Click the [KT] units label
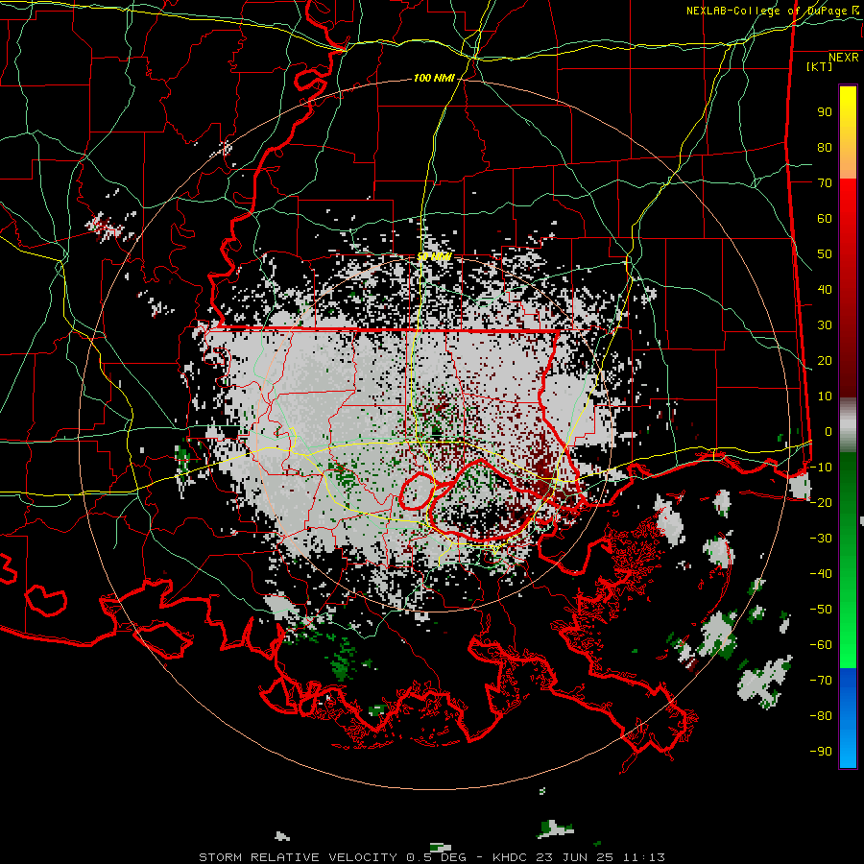This screenshot has height=864, width=864. pyautogui.click(x=819, y=66)
